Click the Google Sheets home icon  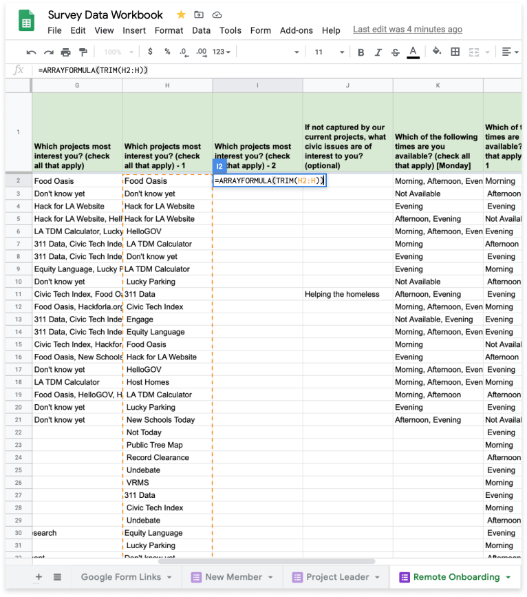pos(27,22)
